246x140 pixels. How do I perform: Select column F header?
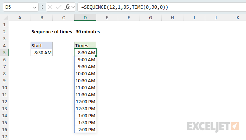(129, 17)
